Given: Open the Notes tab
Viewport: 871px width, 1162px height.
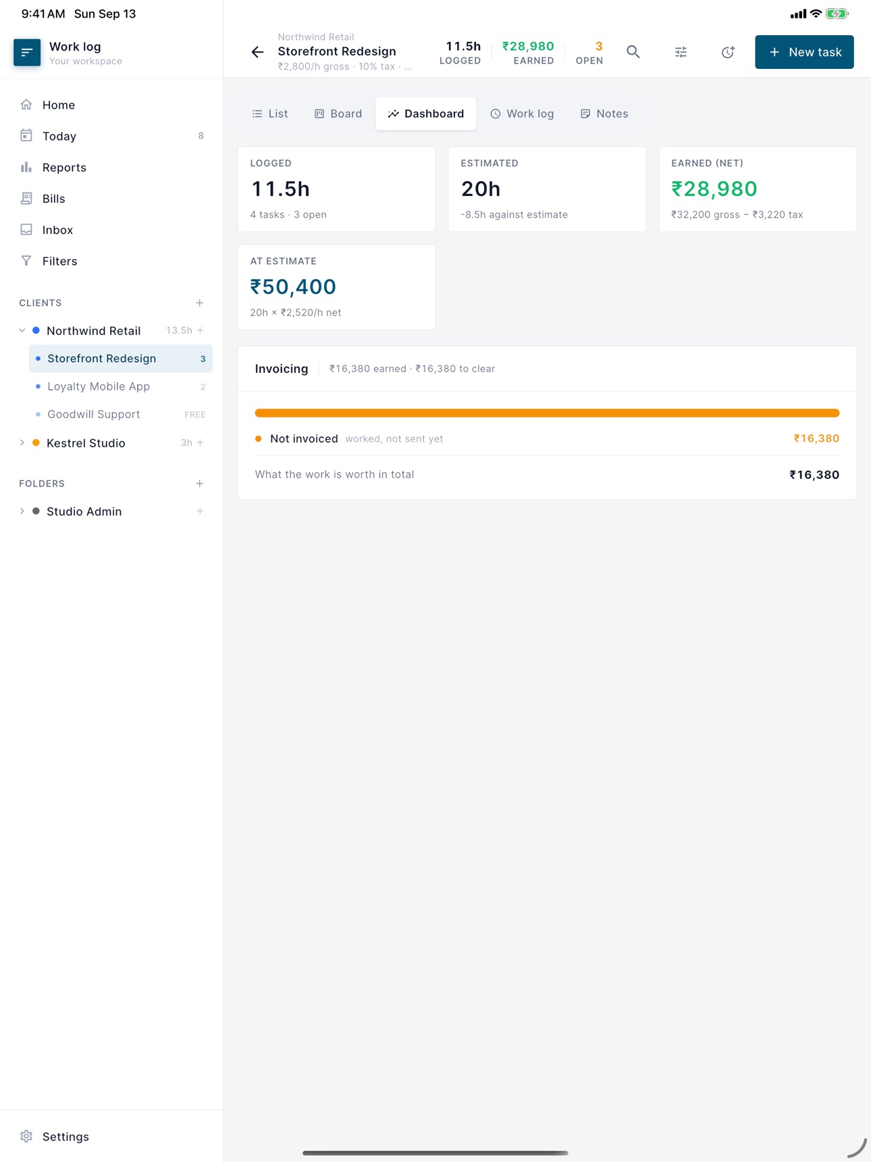Looking at the screenshot, I should click(x=604, y=113).
